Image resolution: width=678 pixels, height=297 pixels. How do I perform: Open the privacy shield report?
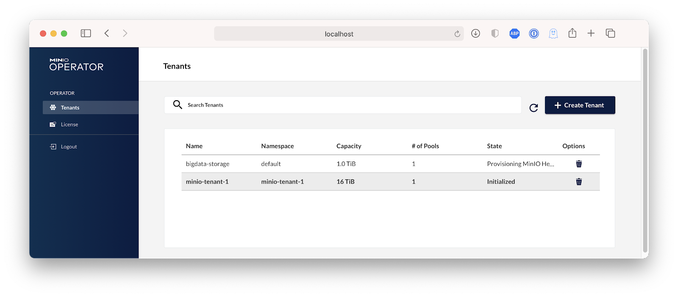click(x=495, y=33)
